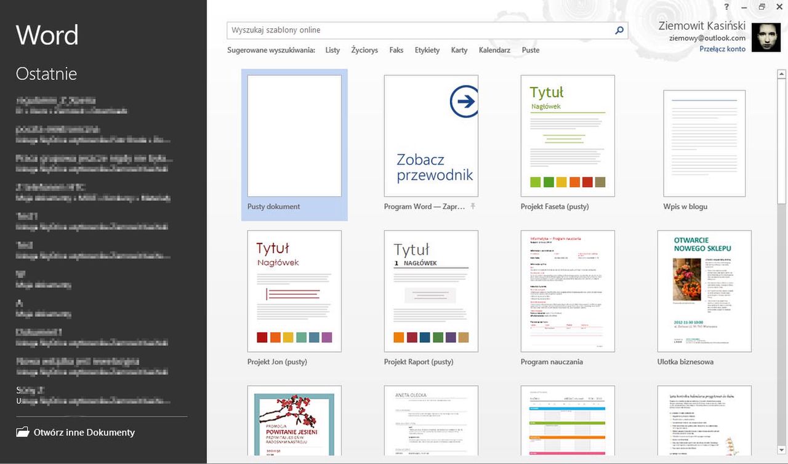Screen dimensions: 788x464
Task: Pin the Program Word template with pin icon
Action: pos(473,206)
